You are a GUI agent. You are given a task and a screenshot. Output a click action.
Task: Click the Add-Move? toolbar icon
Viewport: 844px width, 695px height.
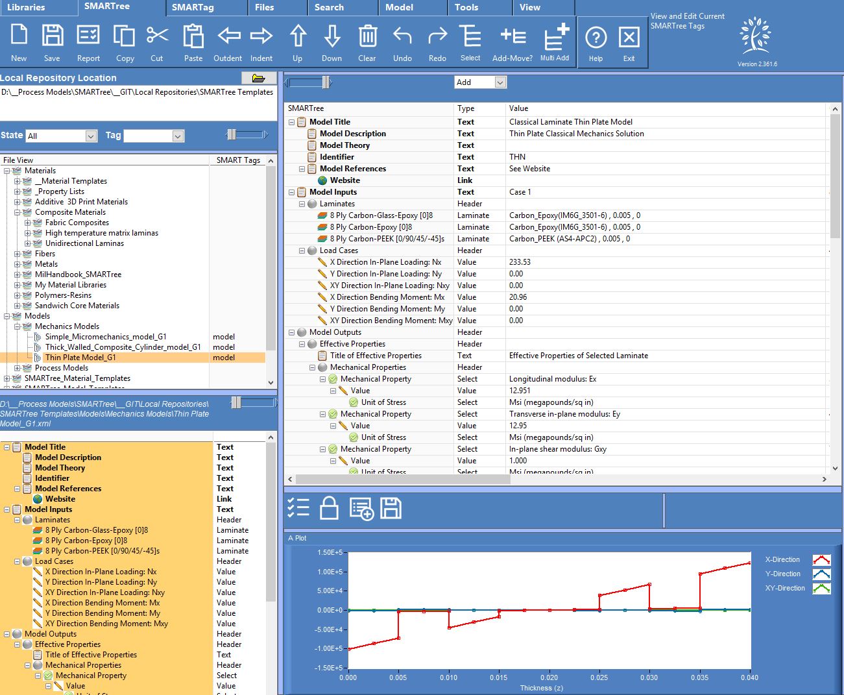coord(512,36)
